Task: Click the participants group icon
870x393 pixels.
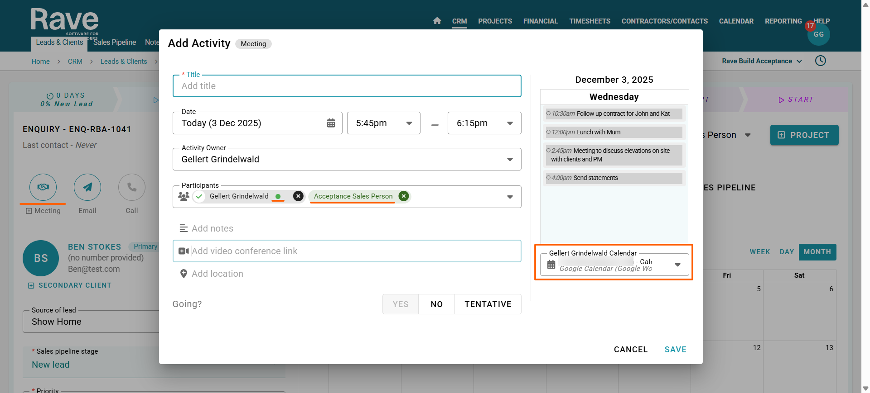Action: click(184, 196)
